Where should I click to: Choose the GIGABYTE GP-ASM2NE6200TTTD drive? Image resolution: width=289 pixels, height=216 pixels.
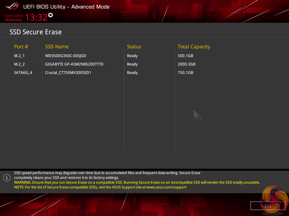pos(74,64)
